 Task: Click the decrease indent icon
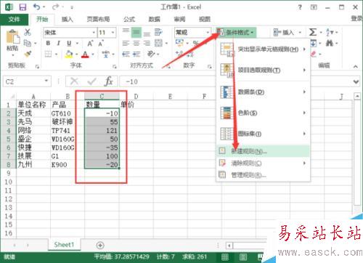[126, 54]
